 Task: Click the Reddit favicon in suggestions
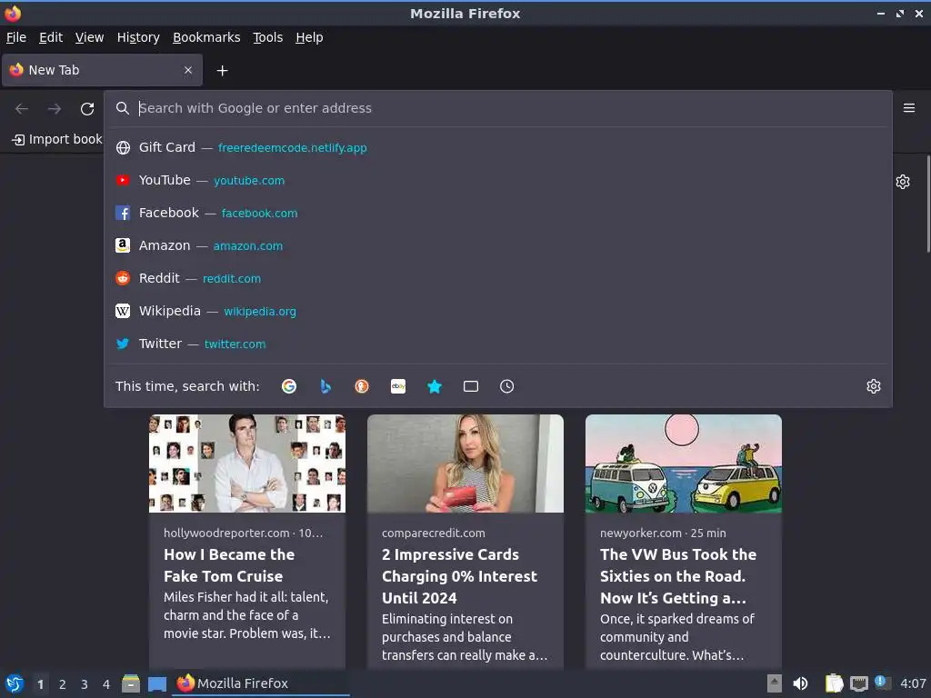123,278
